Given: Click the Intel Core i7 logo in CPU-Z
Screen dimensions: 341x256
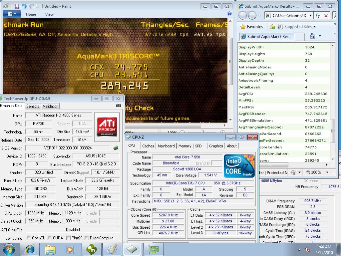Looking at the screenshot, I should 239,166.
